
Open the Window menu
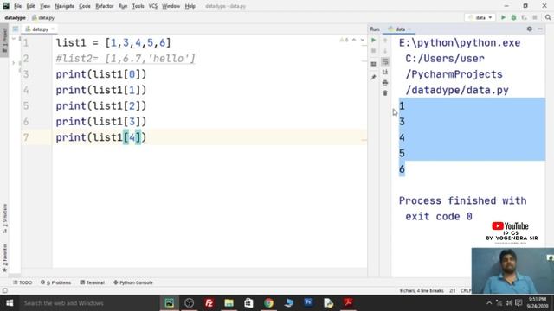click(171, 6)
